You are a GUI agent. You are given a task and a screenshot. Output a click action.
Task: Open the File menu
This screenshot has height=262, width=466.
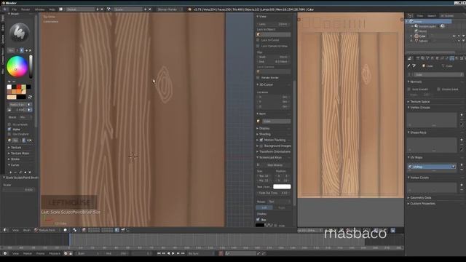[x=14, y=9]
